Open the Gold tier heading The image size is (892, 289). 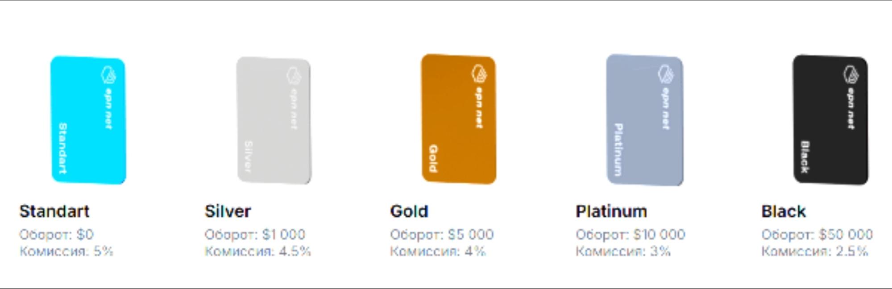pyautogui.click(x=409, y=211)
